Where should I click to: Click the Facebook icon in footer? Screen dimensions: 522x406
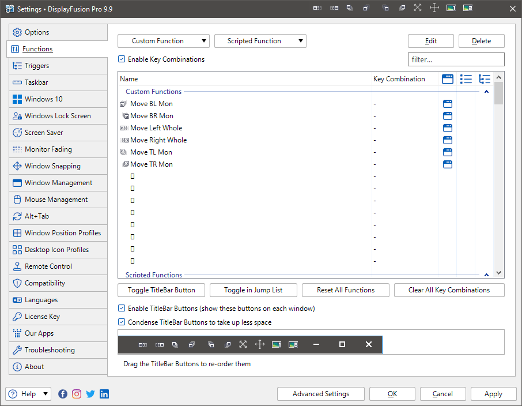tap(63, 394)
